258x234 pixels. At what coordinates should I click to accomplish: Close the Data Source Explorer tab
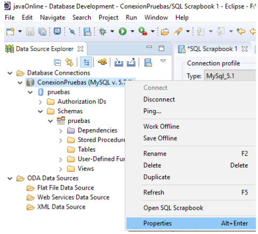80,49
